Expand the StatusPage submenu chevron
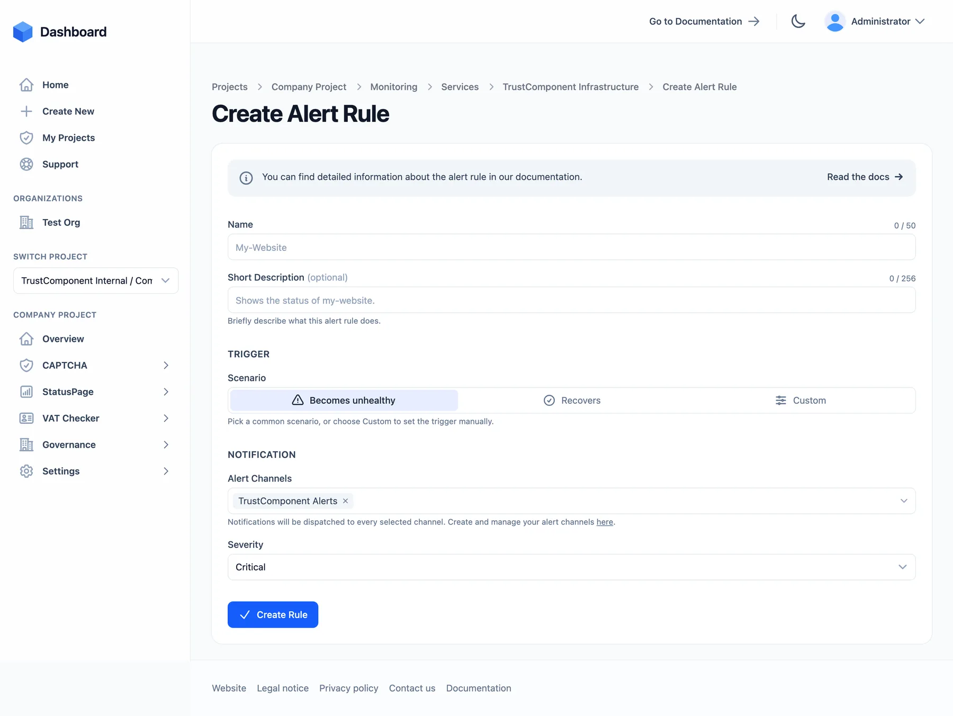The height and width of the screenshot is (716, 953). (x=166, y=392)
